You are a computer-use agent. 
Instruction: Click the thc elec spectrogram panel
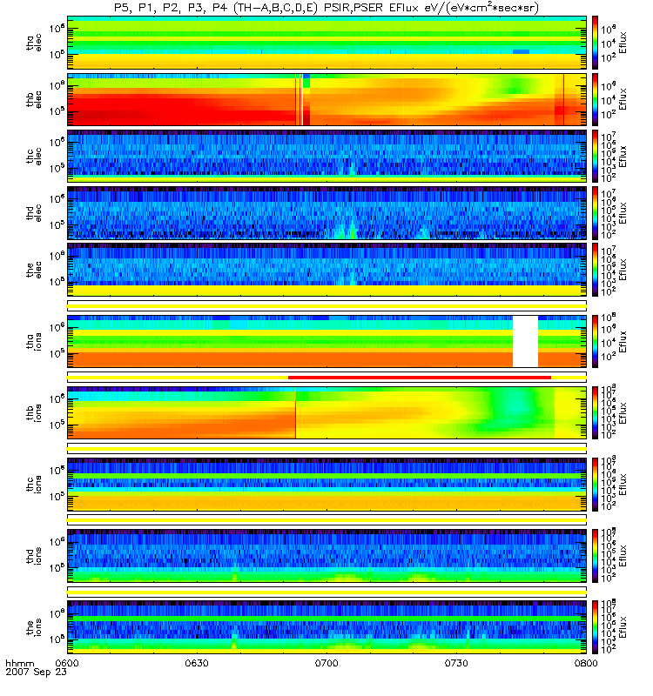326,156
